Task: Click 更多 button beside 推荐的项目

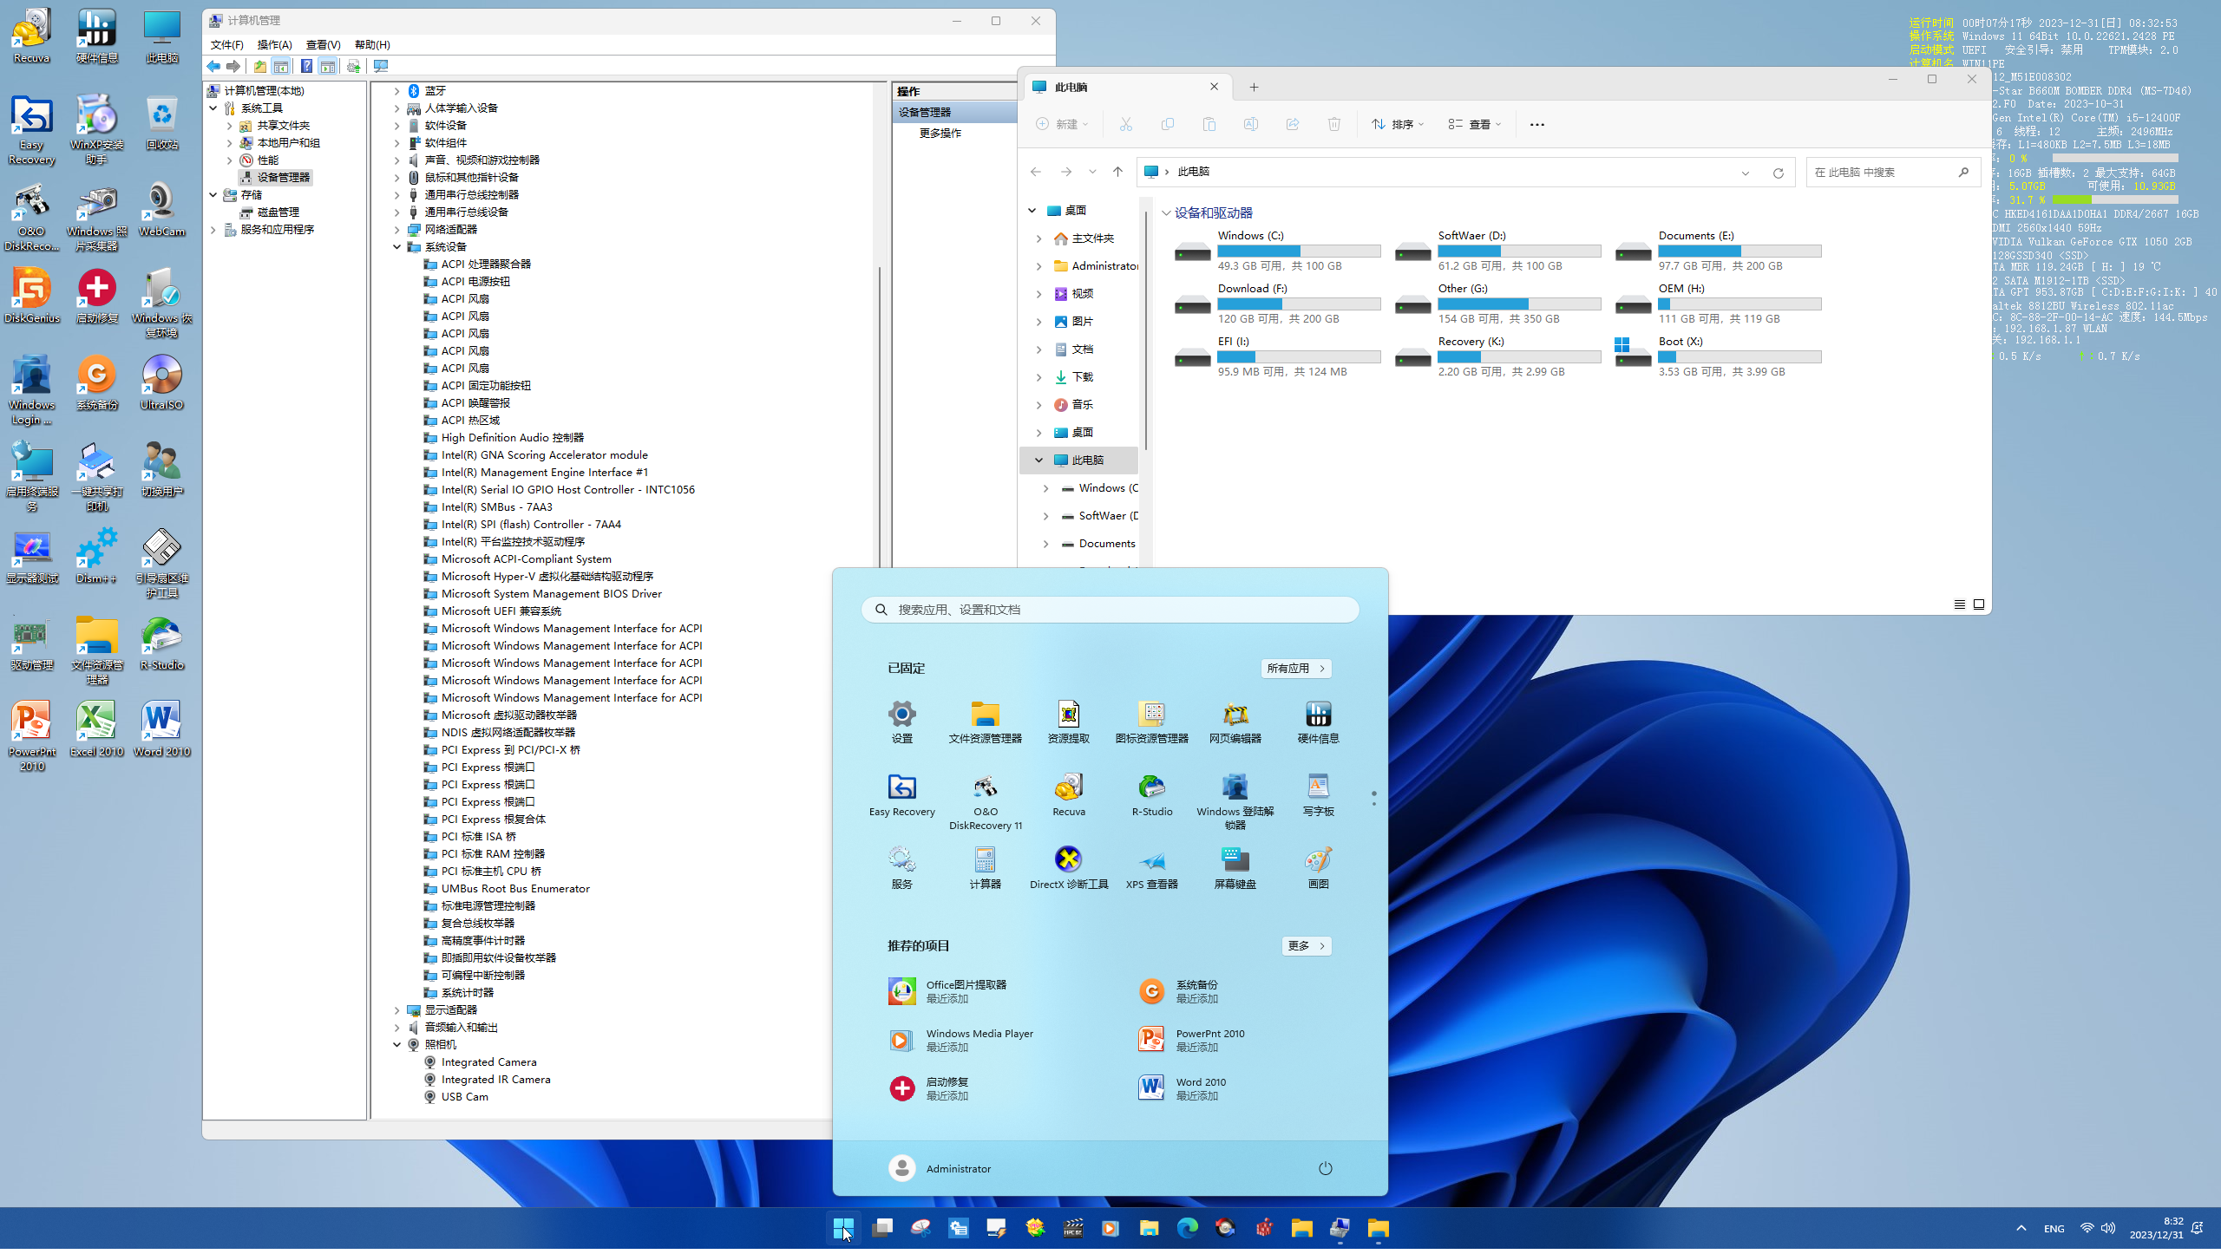Action: click(x=1307, y=946)
